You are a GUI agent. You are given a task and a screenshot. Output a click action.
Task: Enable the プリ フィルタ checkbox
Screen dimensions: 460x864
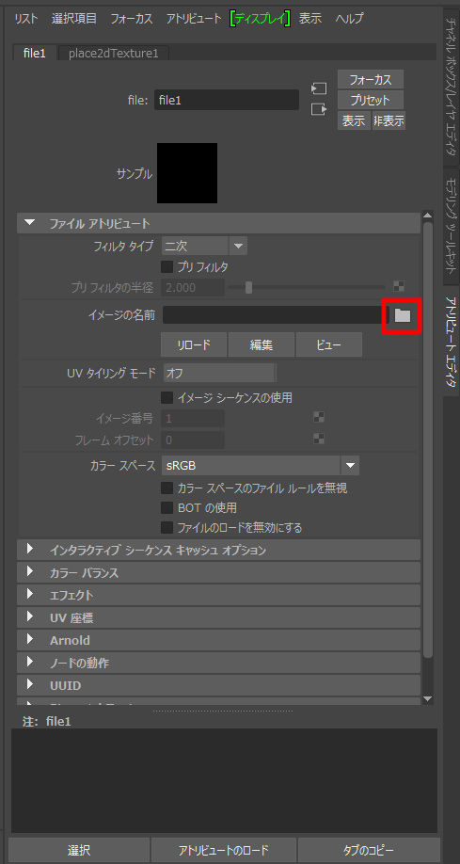pyautogui.click(x=167, y=266)
